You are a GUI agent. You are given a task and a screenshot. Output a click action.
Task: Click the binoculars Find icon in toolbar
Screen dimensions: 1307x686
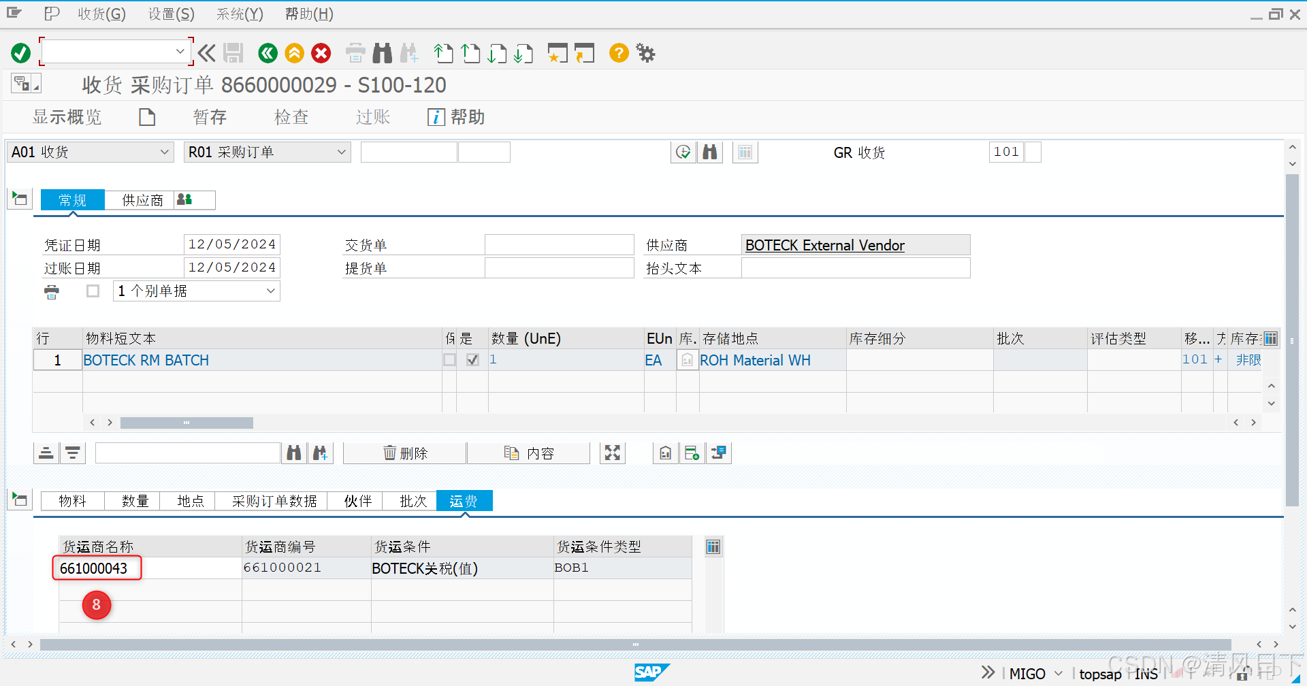[x=383, y=53]
